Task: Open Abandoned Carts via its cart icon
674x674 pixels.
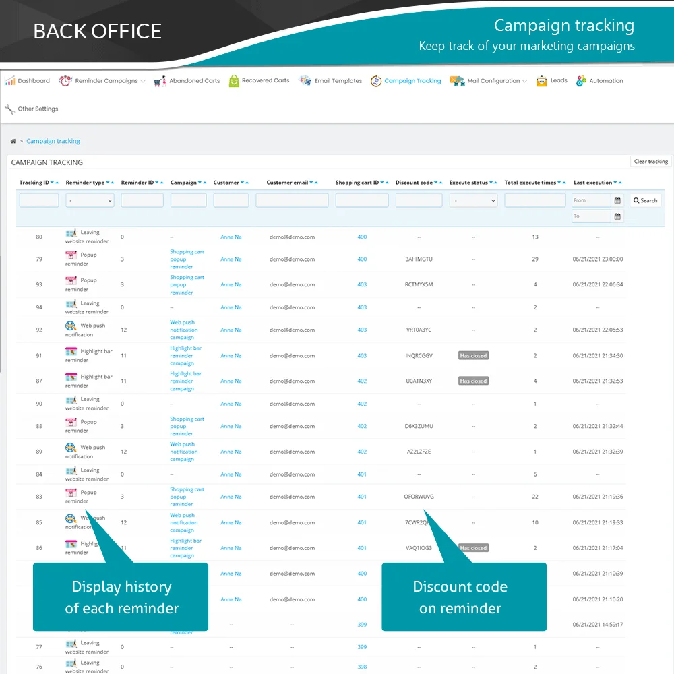Action: (160, 81)
